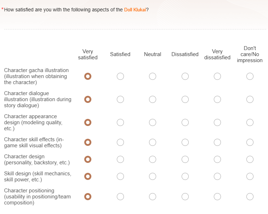Select Don't care for Character gacha illustration
Screen dimensions: 268x214
pyautogui.click(x=250, y=76)
